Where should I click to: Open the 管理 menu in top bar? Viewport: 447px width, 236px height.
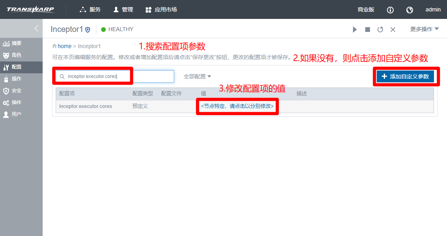(123, 9)
